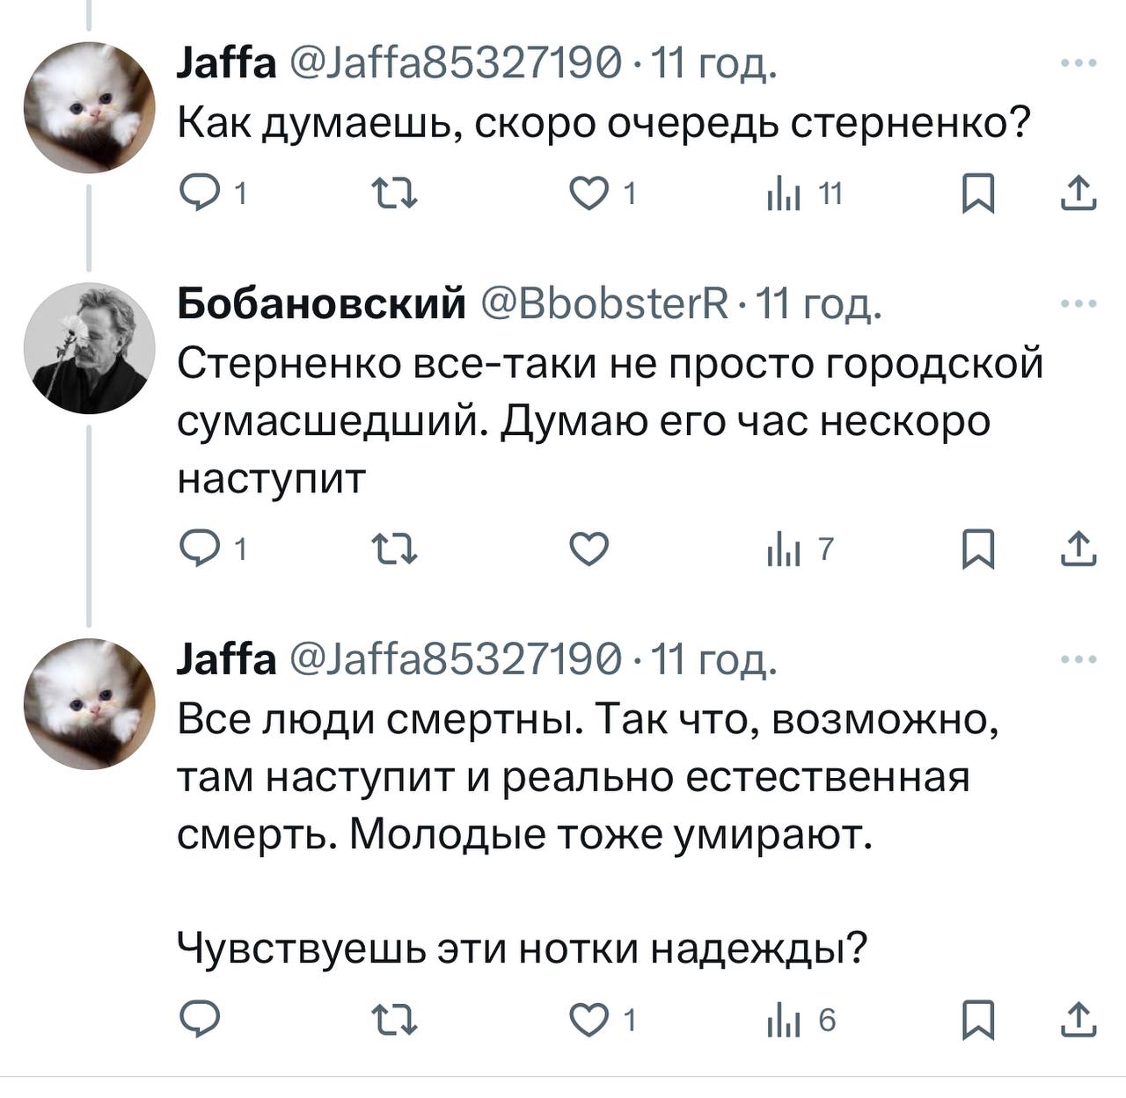Reply to Бобановский's tweet
1126x1098 pixels.
click(199, 549)
